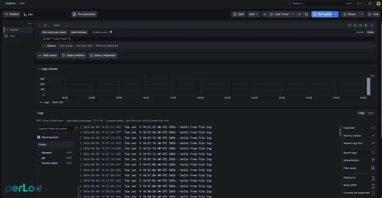Viewport: 382px width, 198px height.
Task: Uncheck Show log level
Action: (x=39, y=137)
